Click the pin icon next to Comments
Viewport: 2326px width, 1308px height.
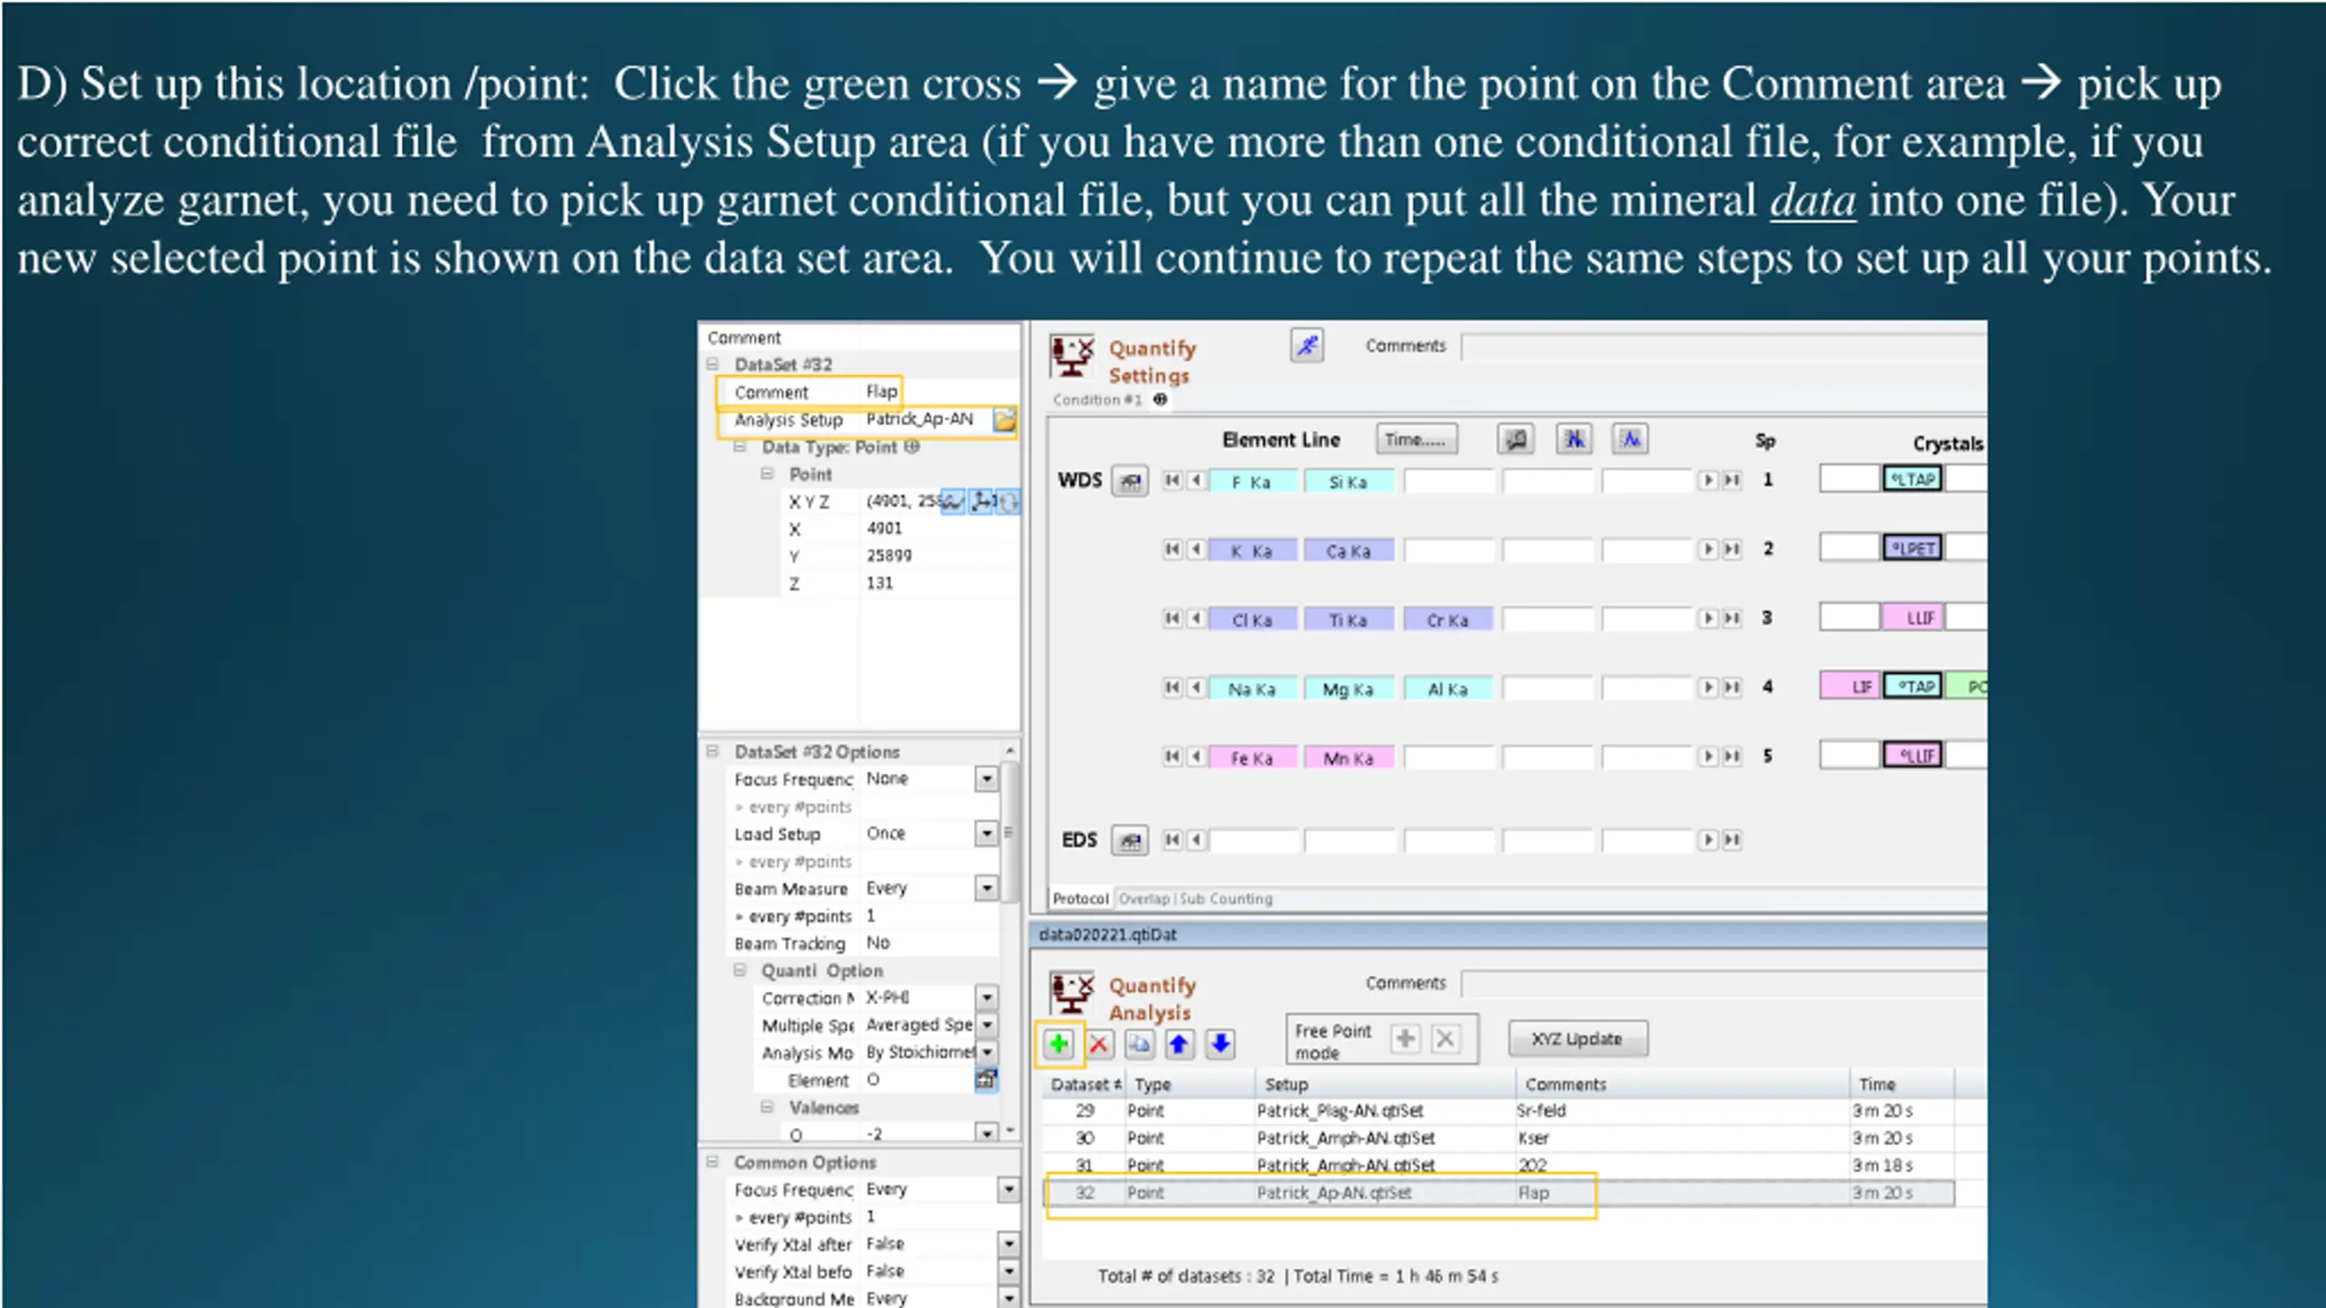1307,346
